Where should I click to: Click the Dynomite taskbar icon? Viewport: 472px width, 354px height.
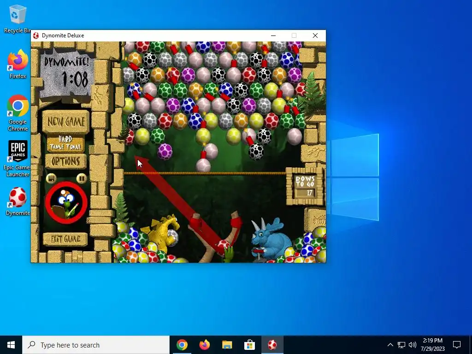272,345
